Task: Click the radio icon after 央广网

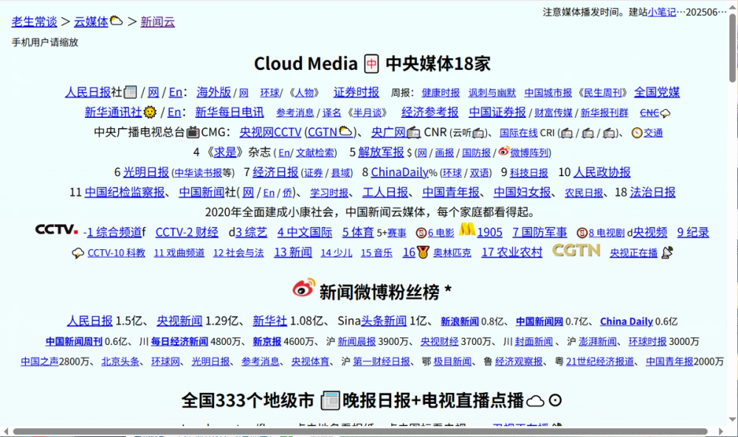Action: tap(413, 133)
